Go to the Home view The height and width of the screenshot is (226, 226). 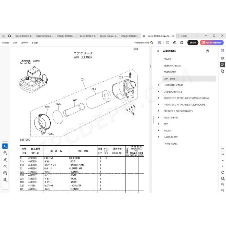coord(9,36)
